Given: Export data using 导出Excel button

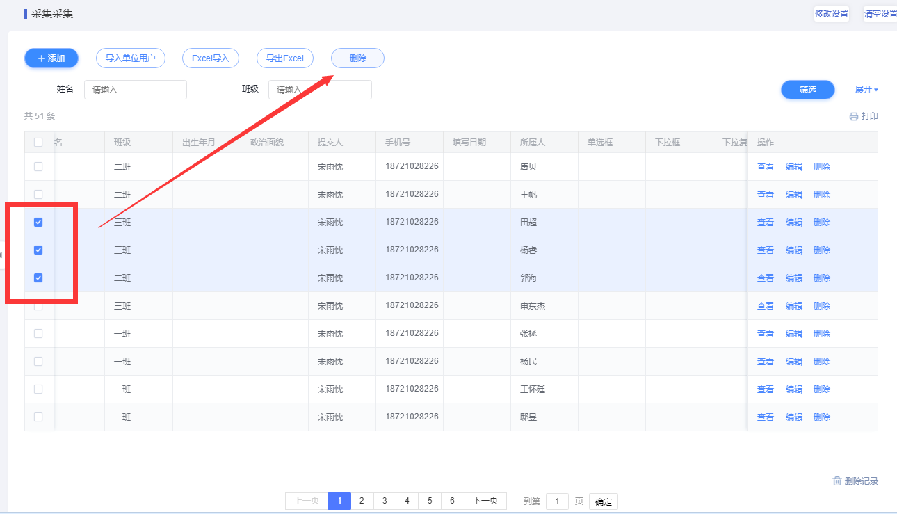Looking at the screenshot, I should (x=285, y=58).
